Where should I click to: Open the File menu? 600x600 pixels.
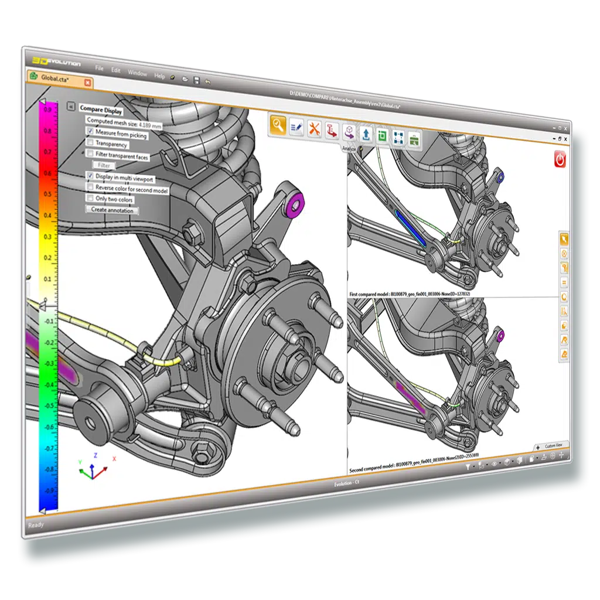point(100,69)
